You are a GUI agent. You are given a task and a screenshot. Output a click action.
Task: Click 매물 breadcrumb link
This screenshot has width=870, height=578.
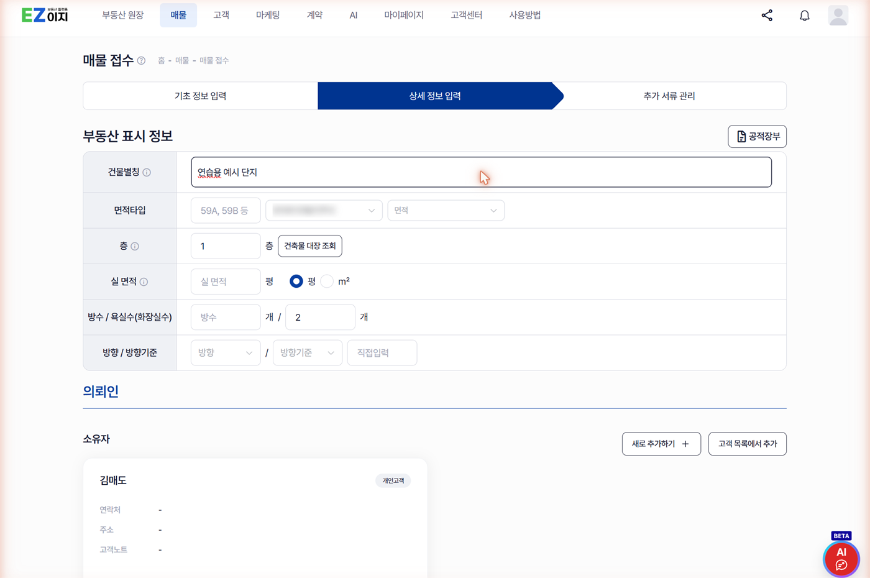(181, 61)
